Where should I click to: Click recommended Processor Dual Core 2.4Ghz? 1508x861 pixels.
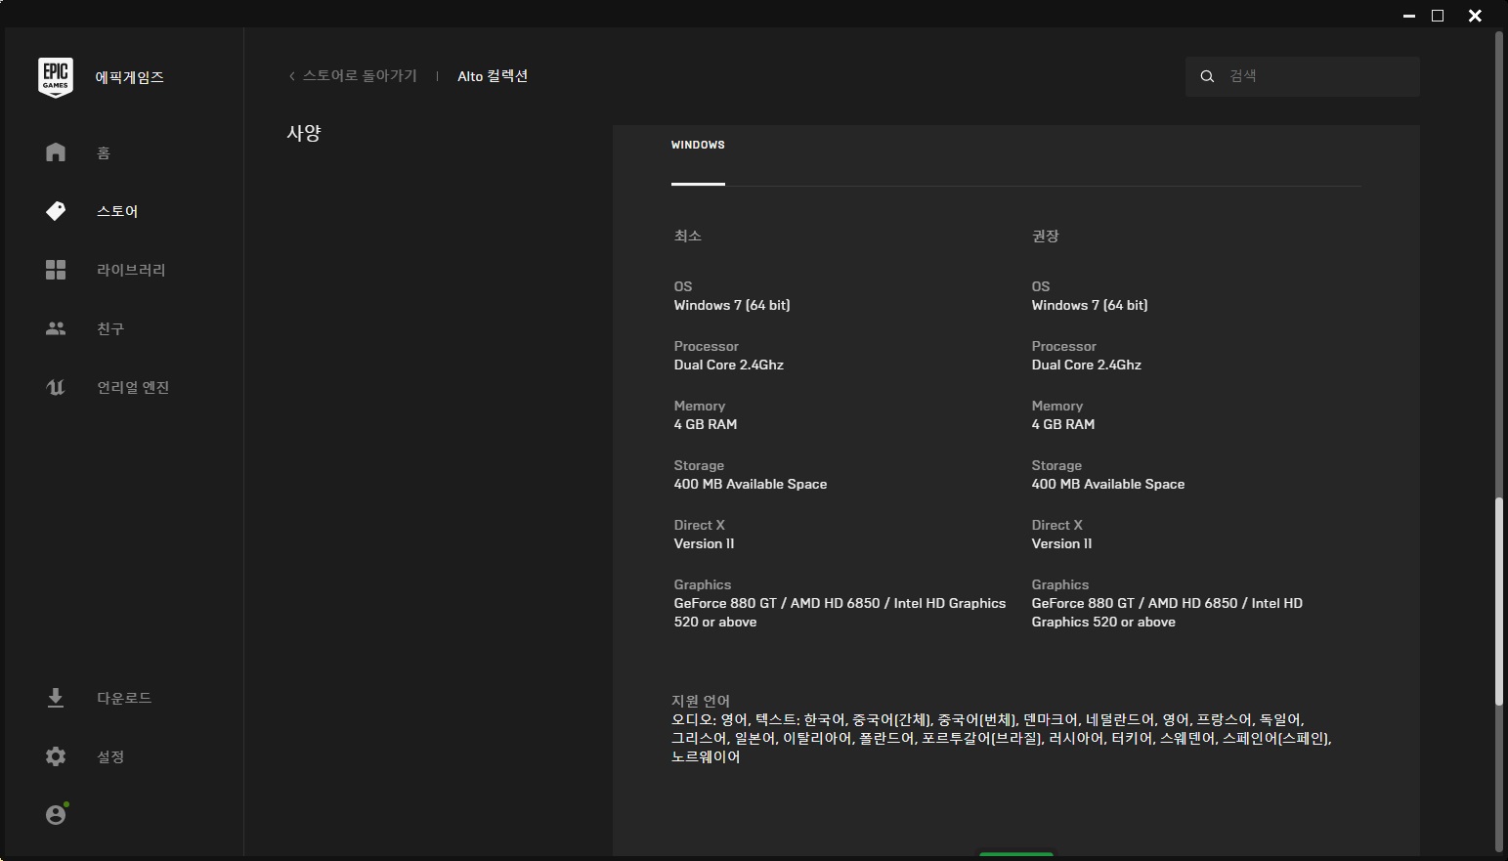pos(1087,365)
